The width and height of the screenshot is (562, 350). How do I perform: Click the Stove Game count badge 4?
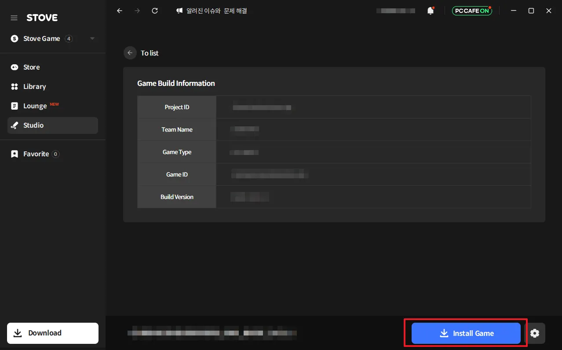[69, 39]
